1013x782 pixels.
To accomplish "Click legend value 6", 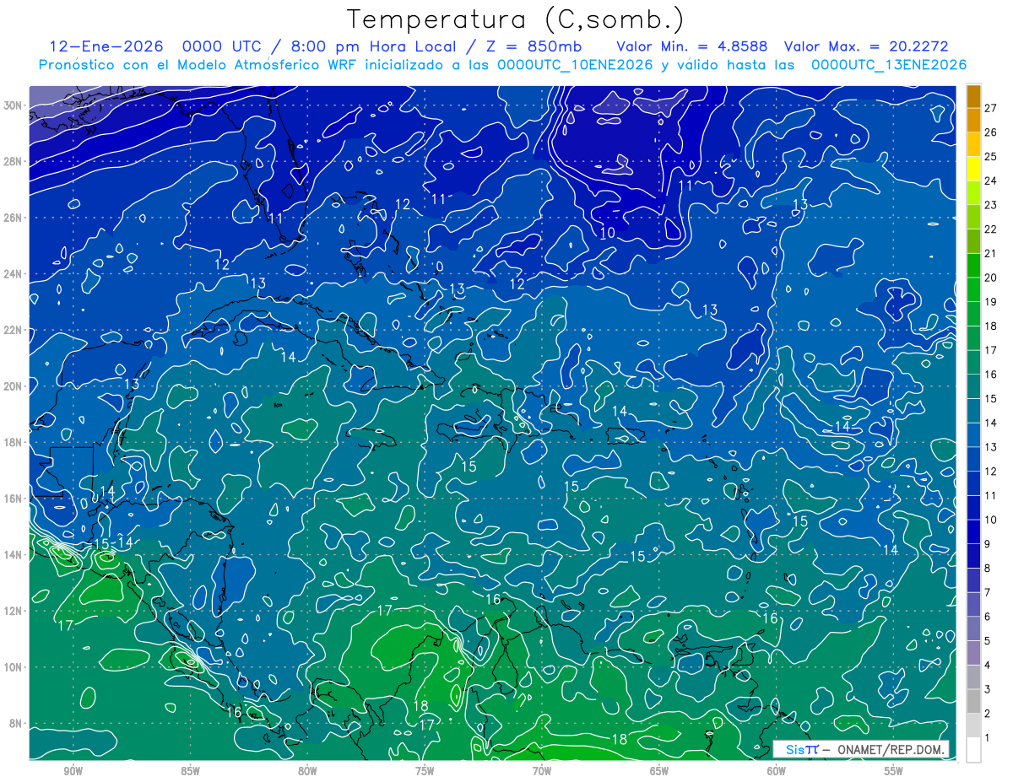I will 988,617.
